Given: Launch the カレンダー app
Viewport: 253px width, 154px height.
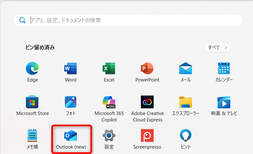Looking at the screenshot, I should (224, 69).
